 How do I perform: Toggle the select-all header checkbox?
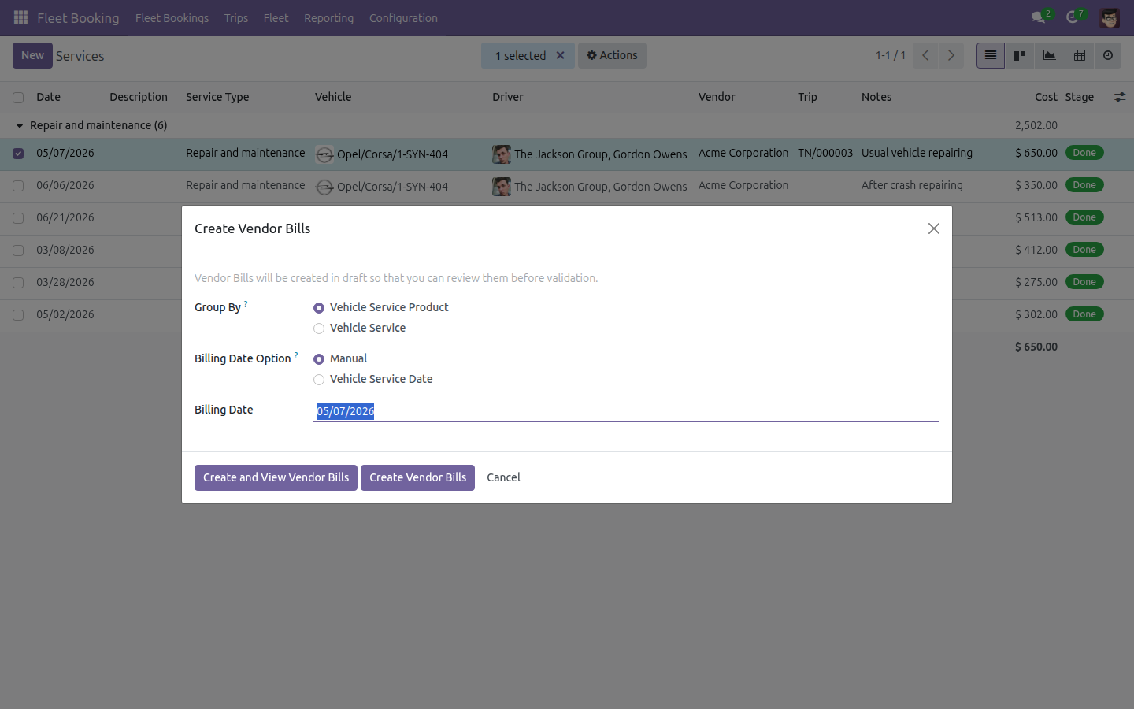[x=18, y=98]
